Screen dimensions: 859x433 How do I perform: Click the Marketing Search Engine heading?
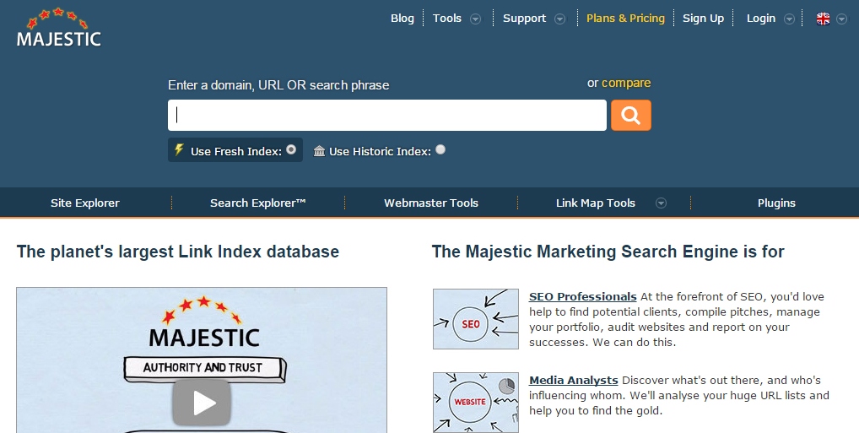point(608,252)
